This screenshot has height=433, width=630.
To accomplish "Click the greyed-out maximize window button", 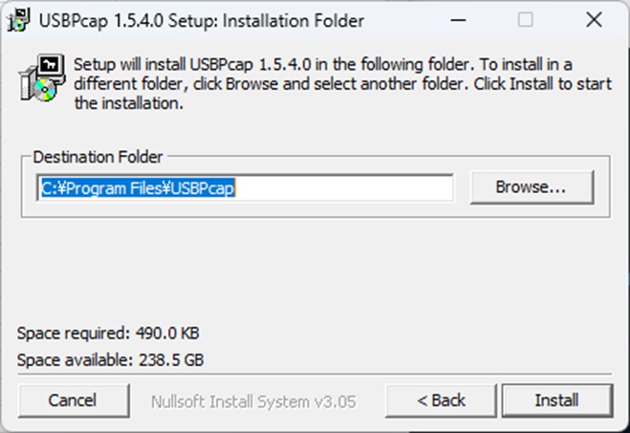I will point(526,19).
